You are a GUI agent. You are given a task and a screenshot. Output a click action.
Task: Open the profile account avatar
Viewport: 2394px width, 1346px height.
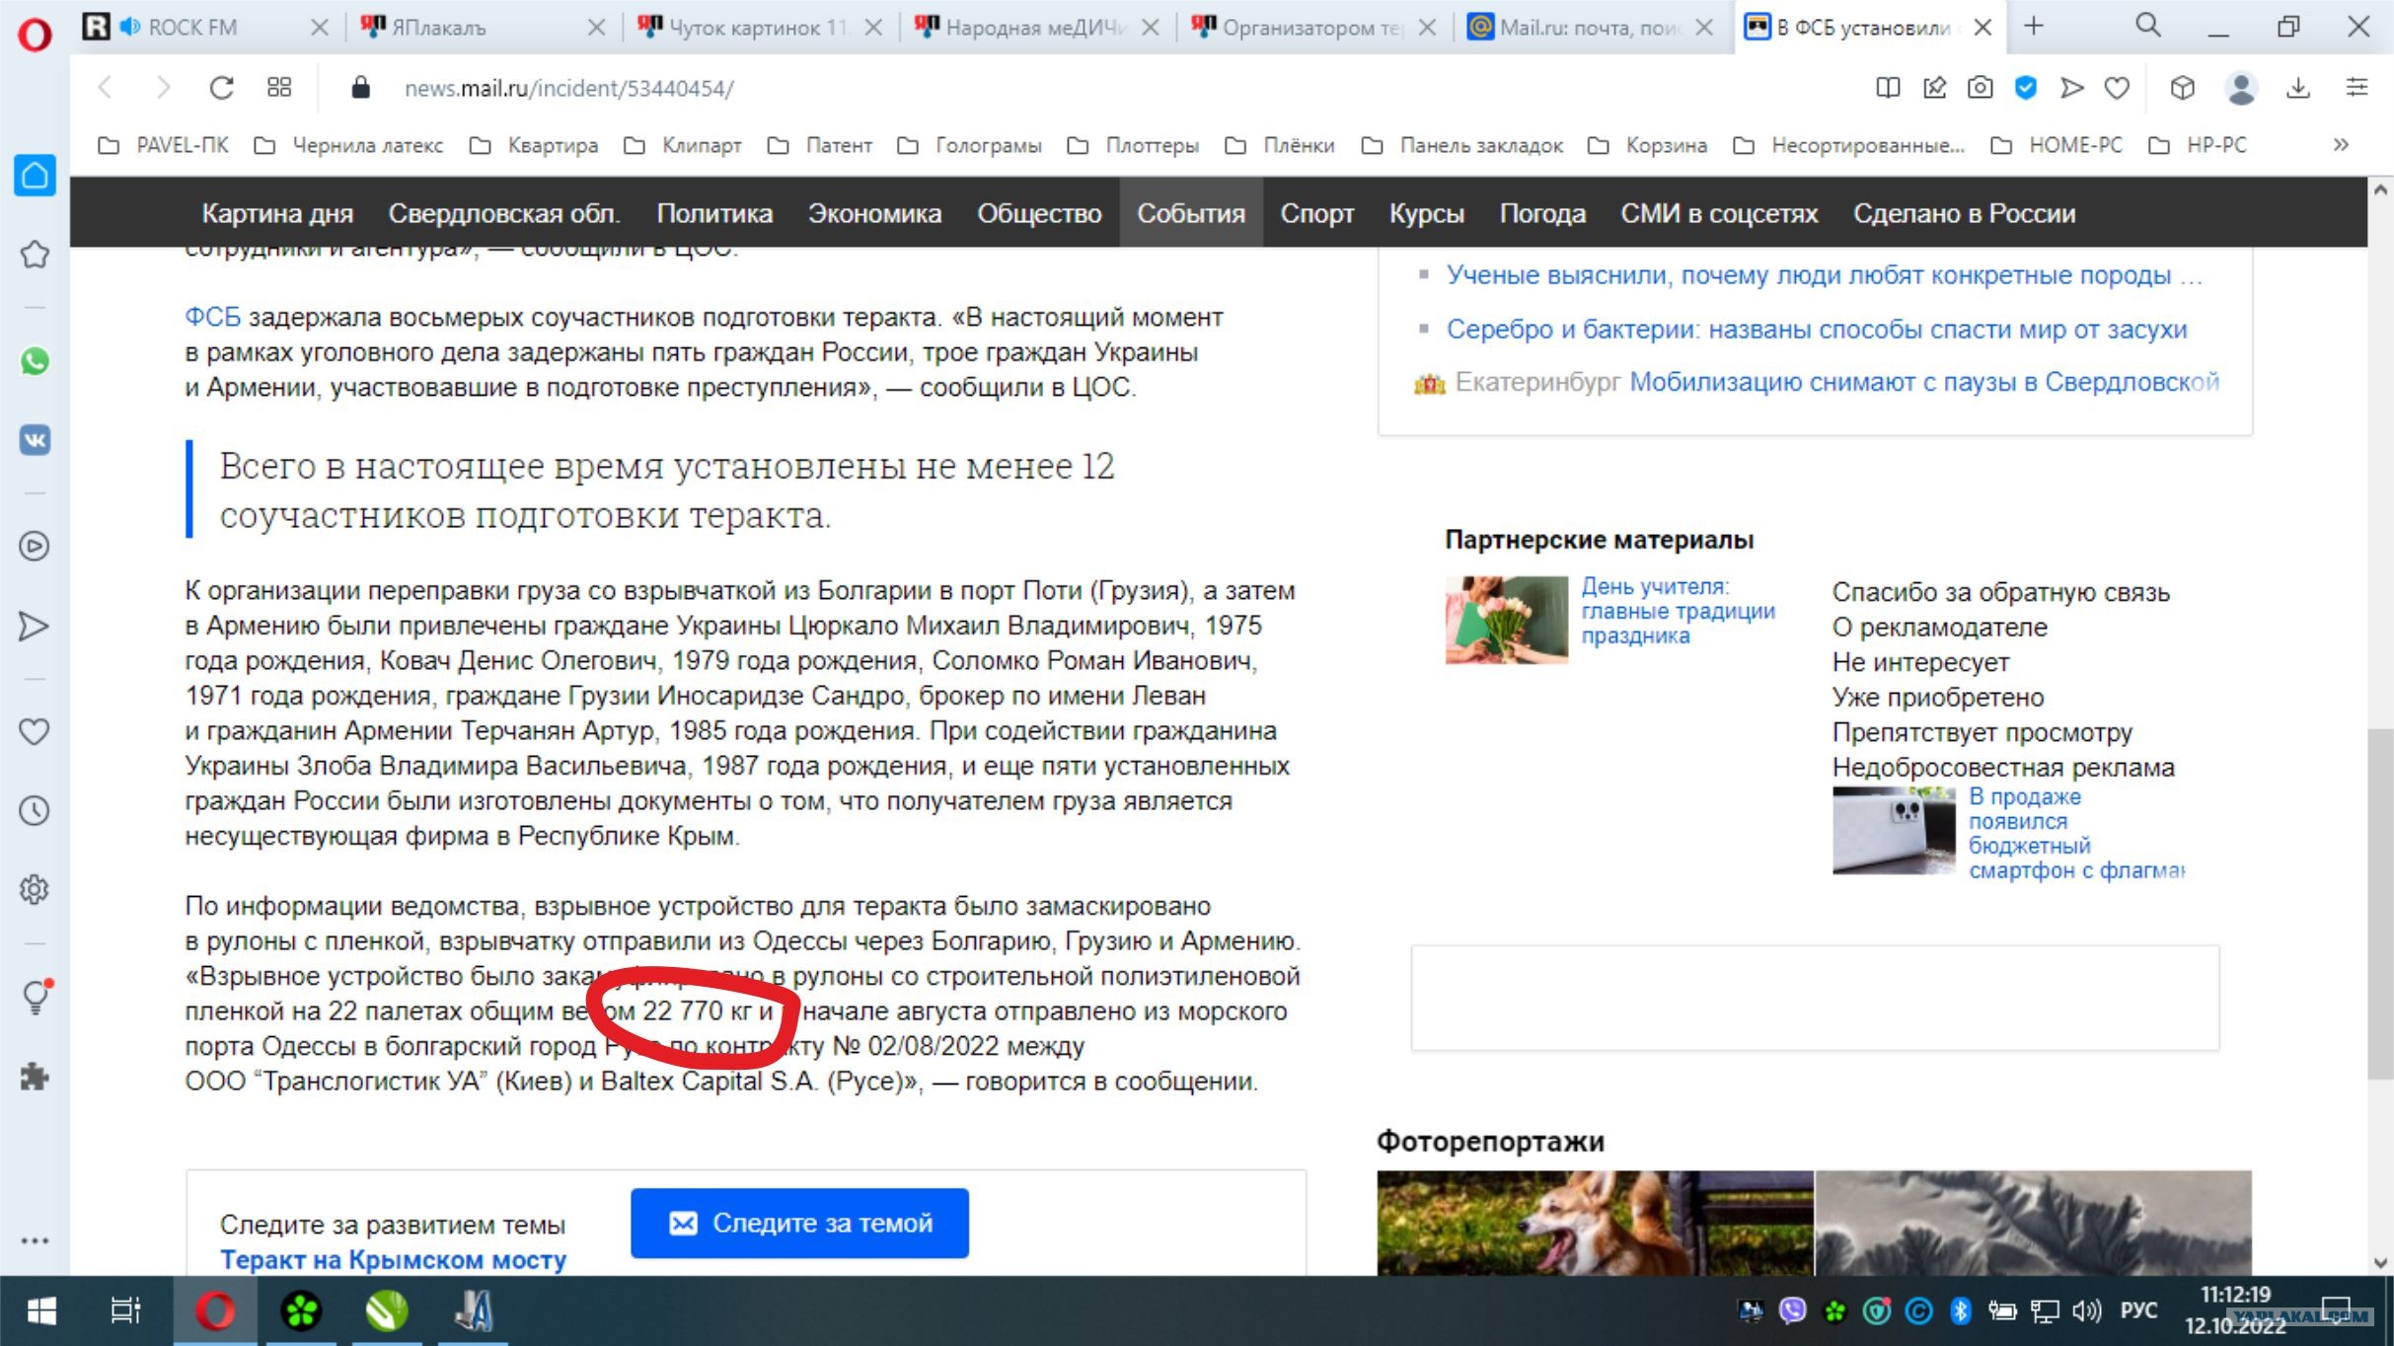click(x=2241, y=88)
